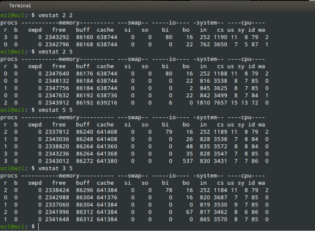Click context switch value 1190
Screen dimensions: 315x231
pos(220,38)
